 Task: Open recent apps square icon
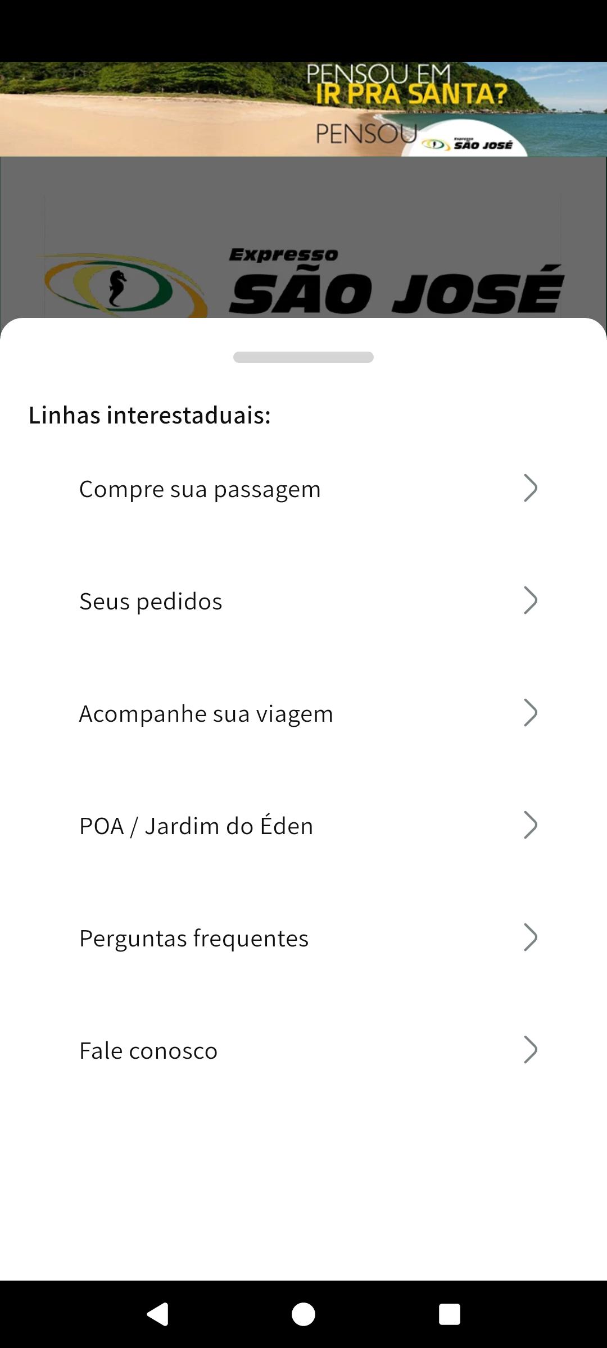click(449, 1314)
